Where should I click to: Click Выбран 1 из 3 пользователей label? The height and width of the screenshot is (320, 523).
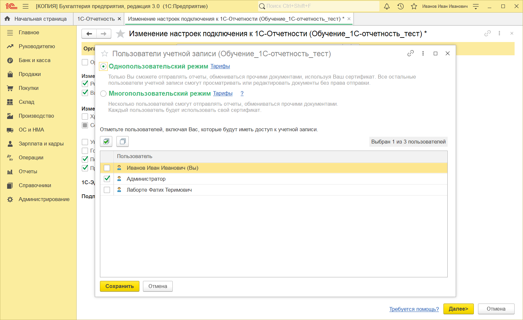coord(409,142)
